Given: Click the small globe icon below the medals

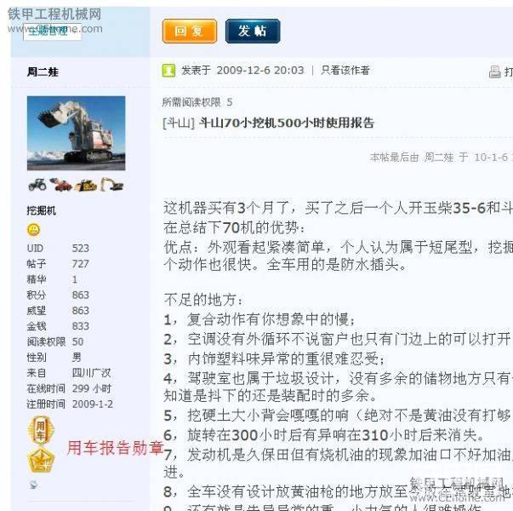Looking at the screenshot, I should (33, 485).
